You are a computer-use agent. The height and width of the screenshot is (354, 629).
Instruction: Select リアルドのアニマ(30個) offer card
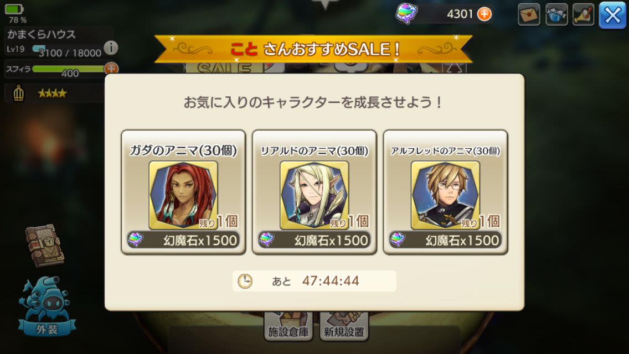(314, 192)
